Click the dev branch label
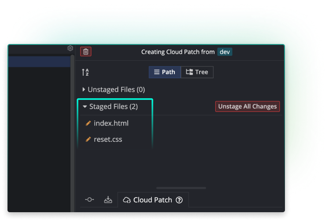329x221 pixels. (x=225, y=52)
